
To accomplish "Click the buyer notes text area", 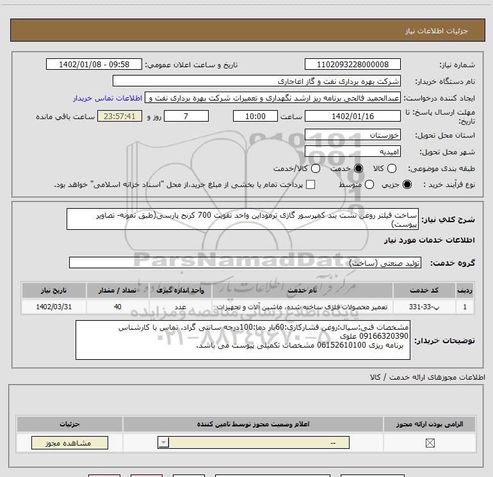I will point(243,340).
